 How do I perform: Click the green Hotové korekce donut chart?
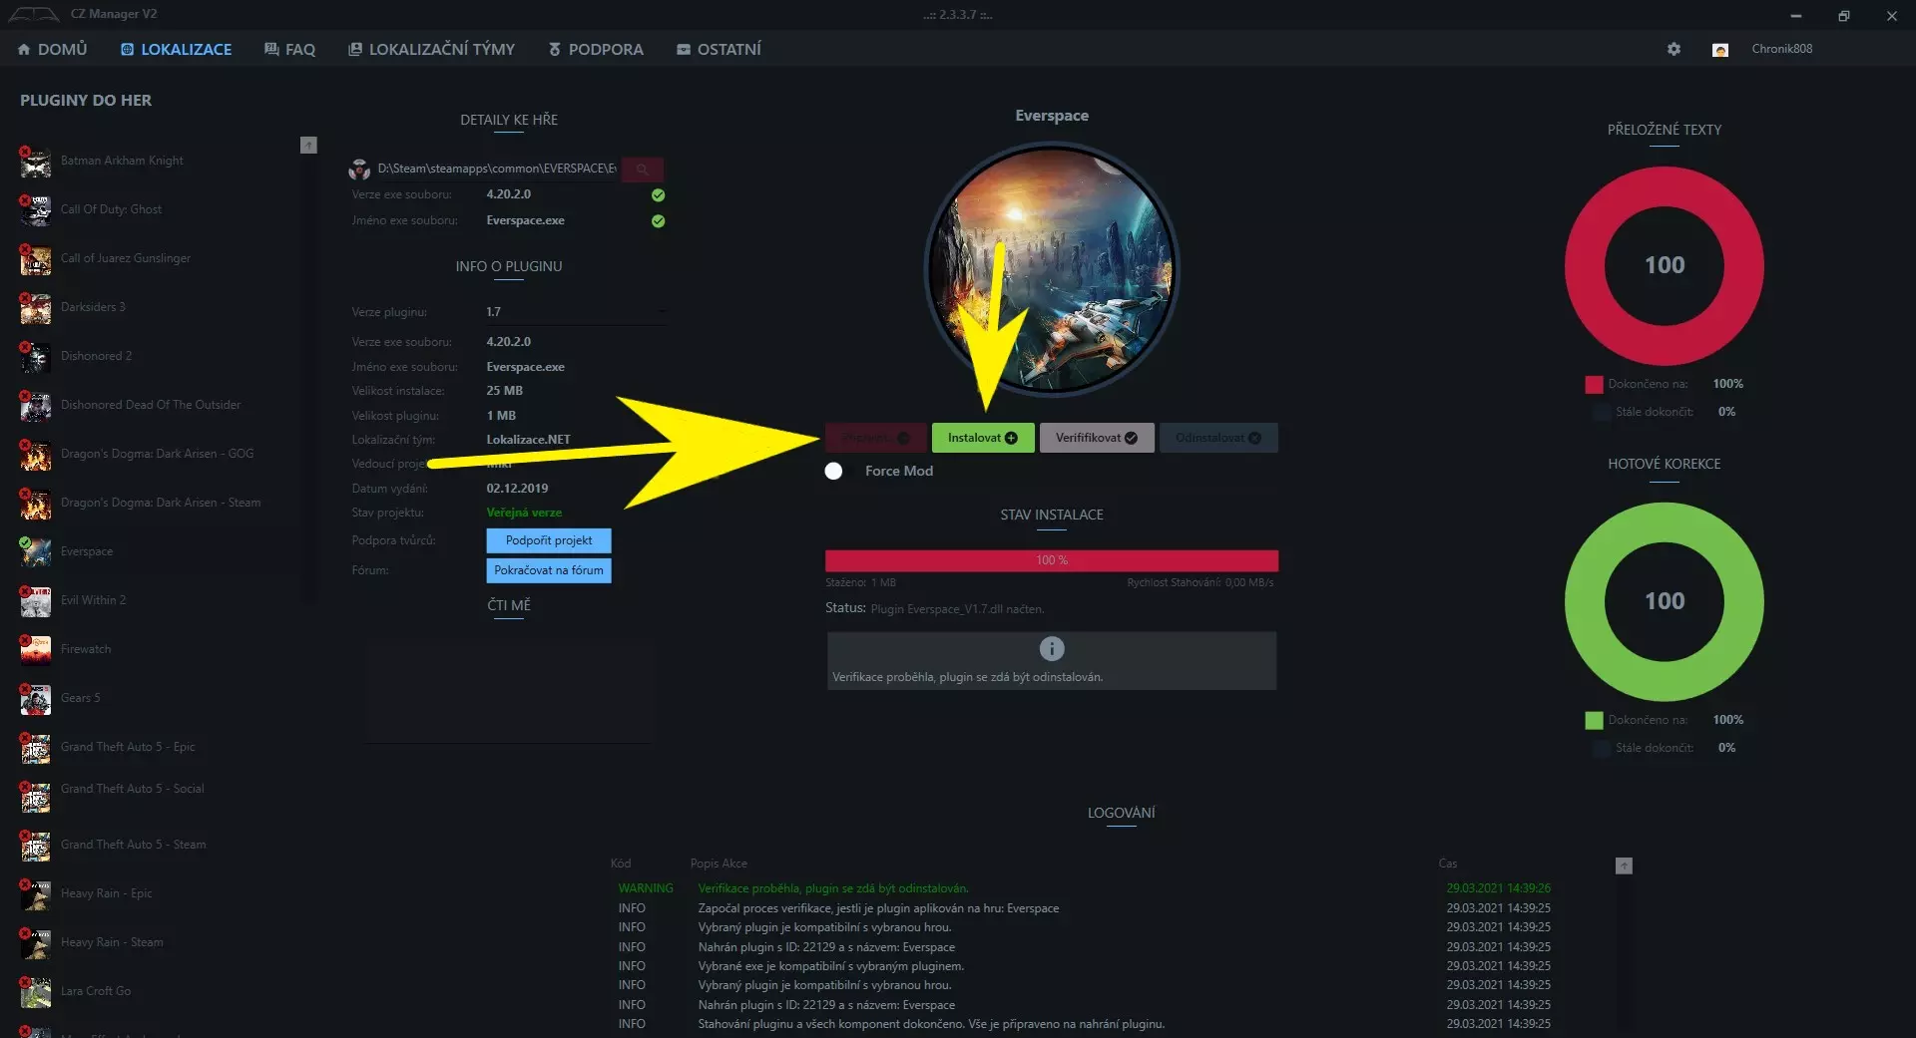point(1665,601)
